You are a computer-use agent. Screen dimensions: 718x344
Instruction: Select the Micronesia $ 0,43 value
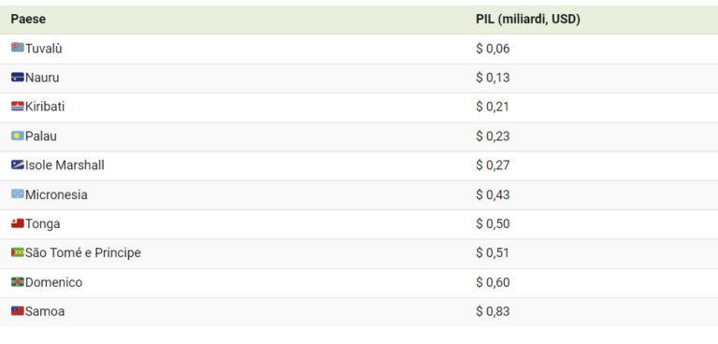pos(493,194)
